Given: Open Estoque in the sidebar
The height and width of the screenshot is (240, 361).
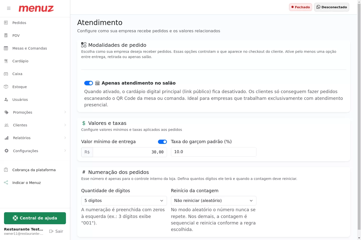Looking at the screenshot, I should point(35,87).
